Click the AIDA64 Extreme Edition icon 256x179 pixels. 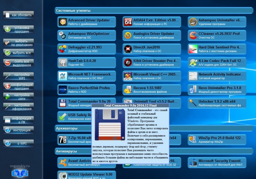[128, 22]
